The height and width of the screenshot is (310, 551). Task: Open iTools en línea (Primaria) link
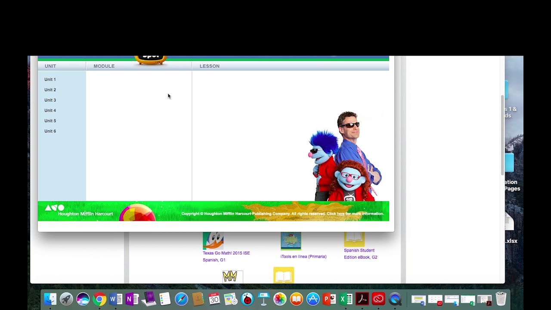pos(303,256)
